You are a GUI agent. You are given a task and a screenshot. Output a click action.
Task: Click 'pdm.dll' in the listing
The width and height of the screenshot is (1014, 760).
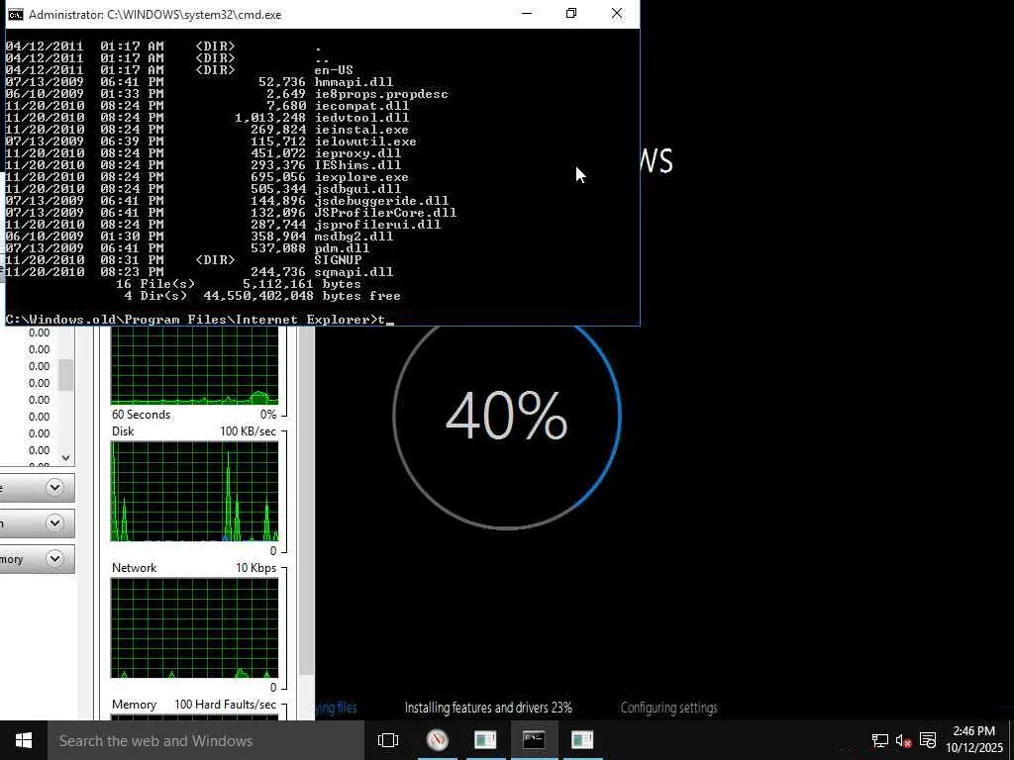pyautogui.click(x=342, y=248)
